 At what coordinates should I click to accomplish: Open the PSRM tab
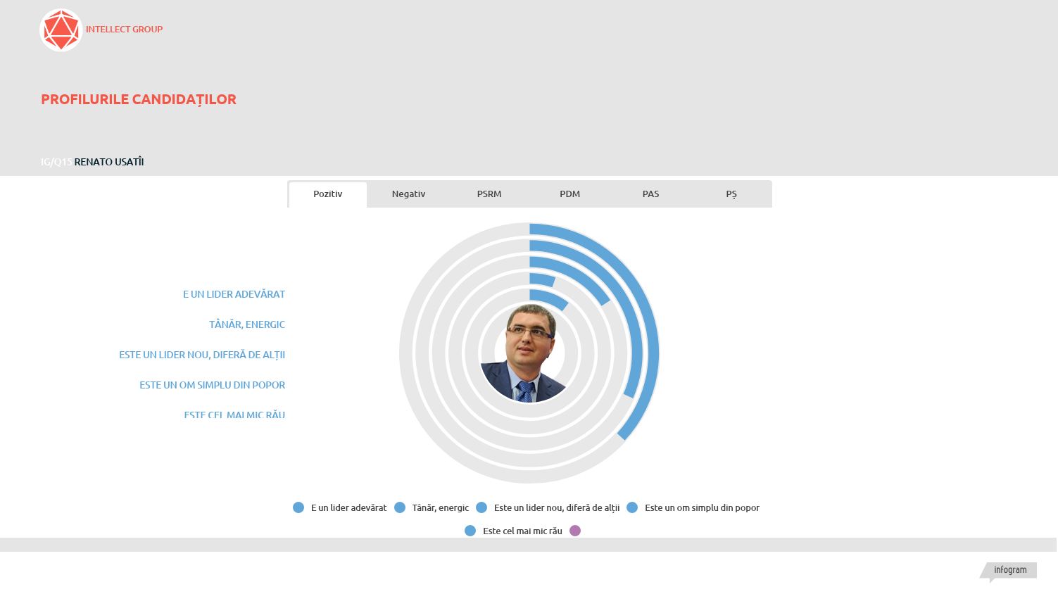pos(489,194)
